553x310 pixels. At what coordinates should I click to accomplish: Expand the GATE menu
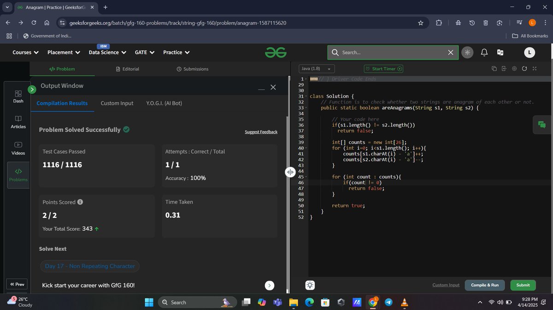click(x=144, y=53)
